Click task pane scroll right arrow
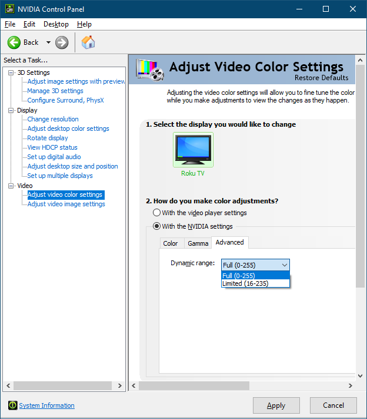The height and width of the screenshot is (419, 367). click(120, 385)
